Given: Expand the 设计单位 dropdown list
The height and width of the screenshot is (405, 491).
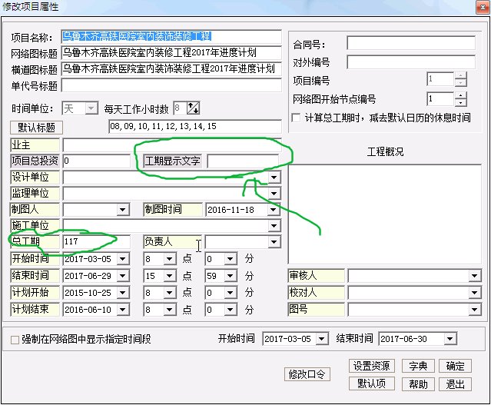Looking at the screenshot, I should point(274,178).
